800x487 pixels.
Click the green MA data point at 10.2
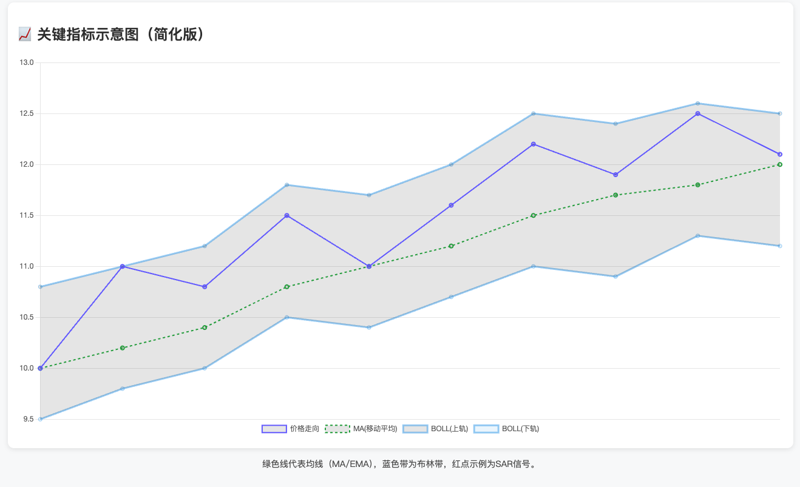click(x=122, y=348)
